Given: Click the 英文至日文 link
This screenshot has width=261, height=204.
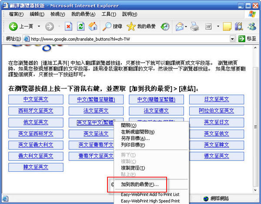Looking at the screenshot, I should pyautogui.click(x=217, y=122).
